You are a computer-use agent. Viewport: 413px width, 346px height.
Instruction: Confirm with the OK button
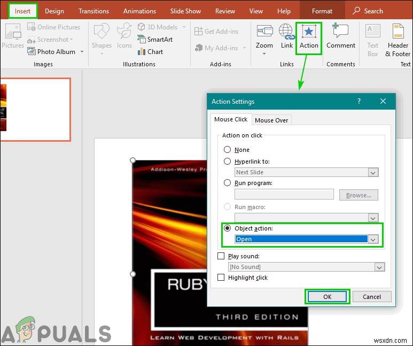[327, 297]
